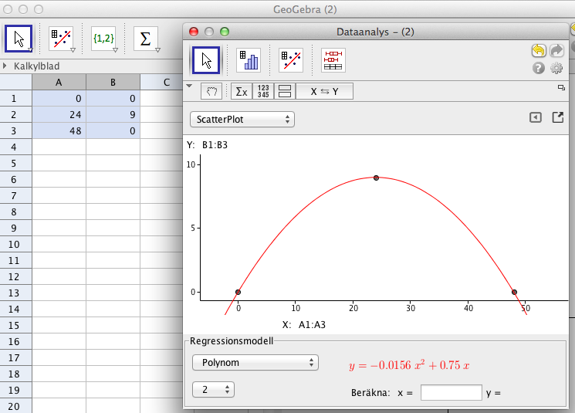575x413 pixels.
Task: Select row header 10
Action: coord(15,244)
